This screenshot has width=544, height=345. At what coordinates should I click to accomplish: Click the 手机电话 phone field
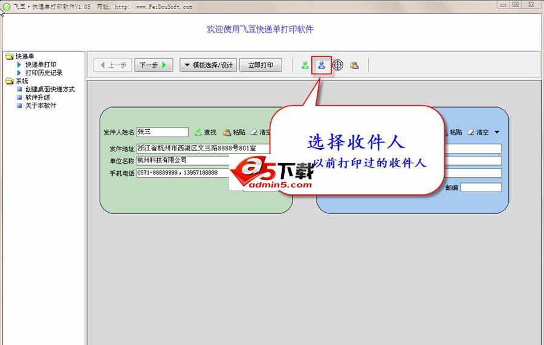coord(183,173)
